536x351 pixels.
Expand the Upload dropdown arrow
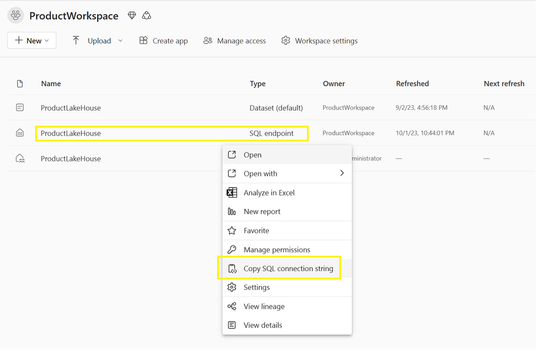120,41
